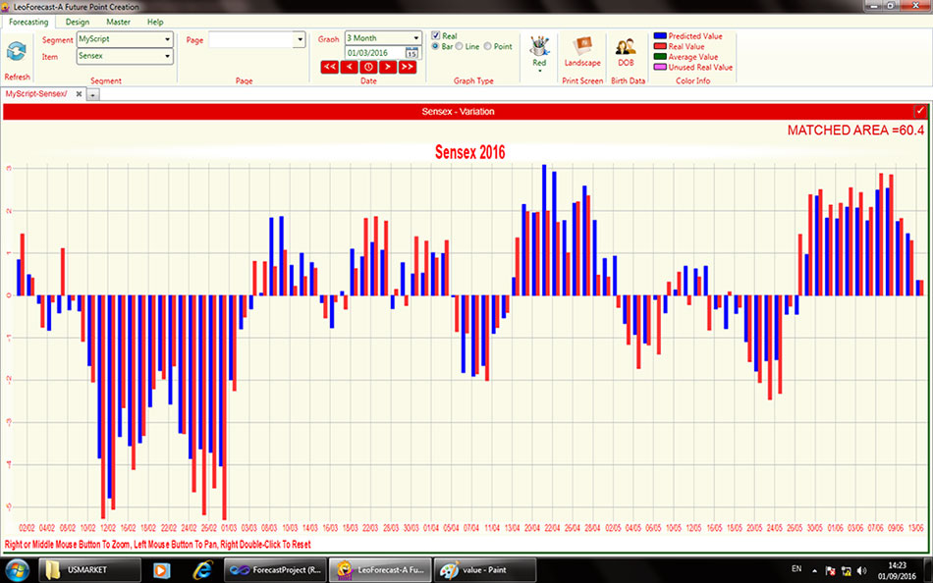The width and height of the screenshot is (933, 583).
Task: Open the USMARKET folder in taskbar
Action: click(x=89, y=570)
